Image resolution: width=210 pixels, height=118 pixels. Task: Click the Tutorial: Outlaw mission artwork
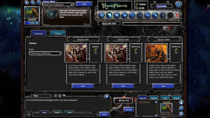click(156, 53)
